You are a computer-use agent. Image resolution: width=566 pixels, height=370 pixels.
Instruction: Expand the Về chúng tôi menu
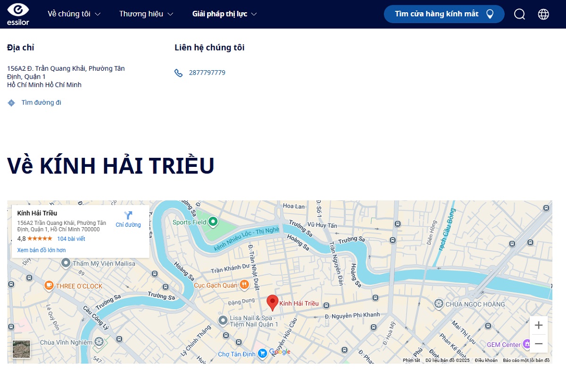click(x=74, y=14)
